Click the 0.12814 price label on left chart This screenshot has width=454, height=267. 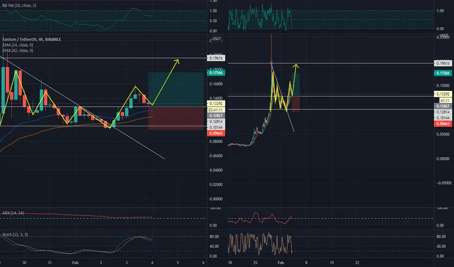point(216,121)
